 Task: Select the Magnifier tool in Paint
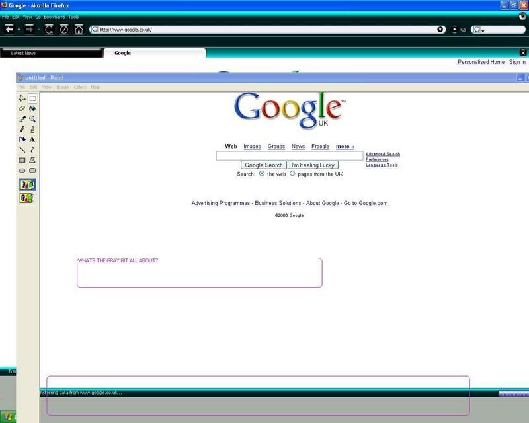pos(32,119)
